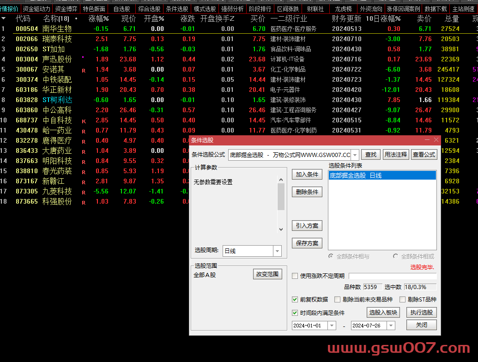Open the 数据下载 tab
The width and height of the screenshot is (478, 362).
pos(436,9)
